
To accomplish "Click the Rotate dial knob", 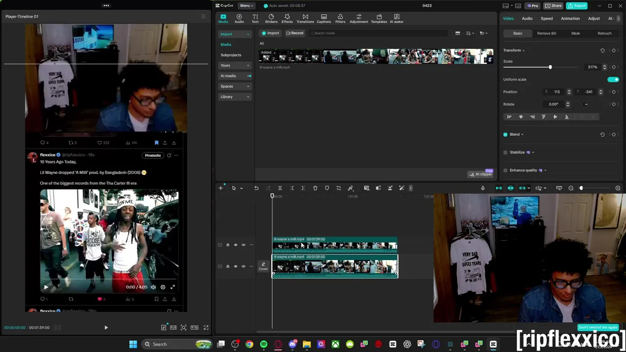I will point(586,104).
